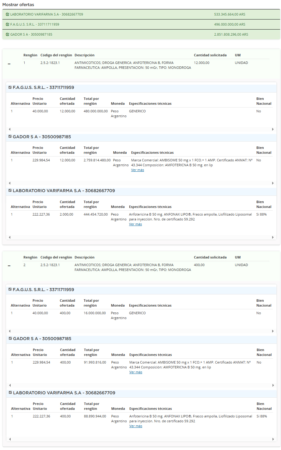Viewport: 281px width, 450px height.
Task: Click check icon beside LABORATORIO VARIFARMA in renglón 1
Action: pyautogui.click(x=10, y=191)
